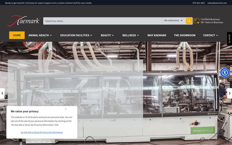Open The Showroom page
The height and width of the screenshot is (145, 232).
tap(185, 35)
